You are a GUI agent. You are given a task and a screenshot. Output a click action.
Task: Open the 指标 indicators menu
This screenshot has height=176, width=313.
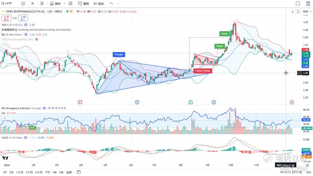(55, 3)
